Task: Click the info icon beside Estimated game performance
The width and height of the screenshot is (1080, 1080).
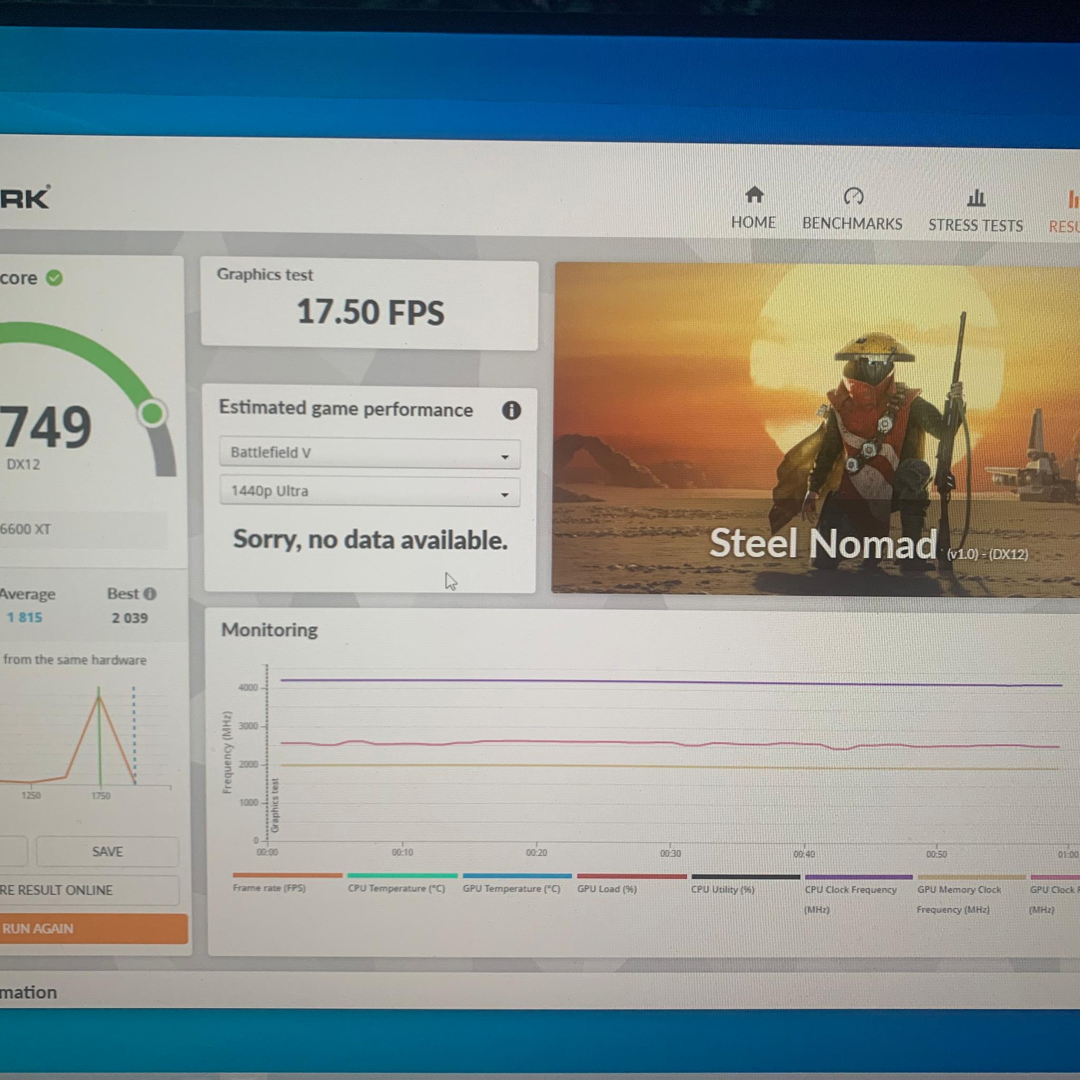Action: tap(511, 411)
